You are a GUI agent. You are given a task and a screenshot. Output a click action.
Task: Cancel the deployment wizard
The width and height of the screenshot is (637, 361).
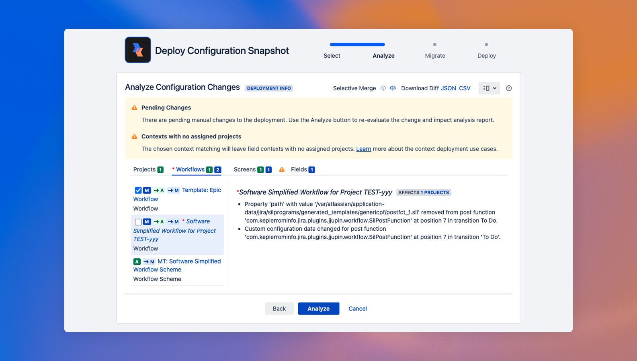358,308
